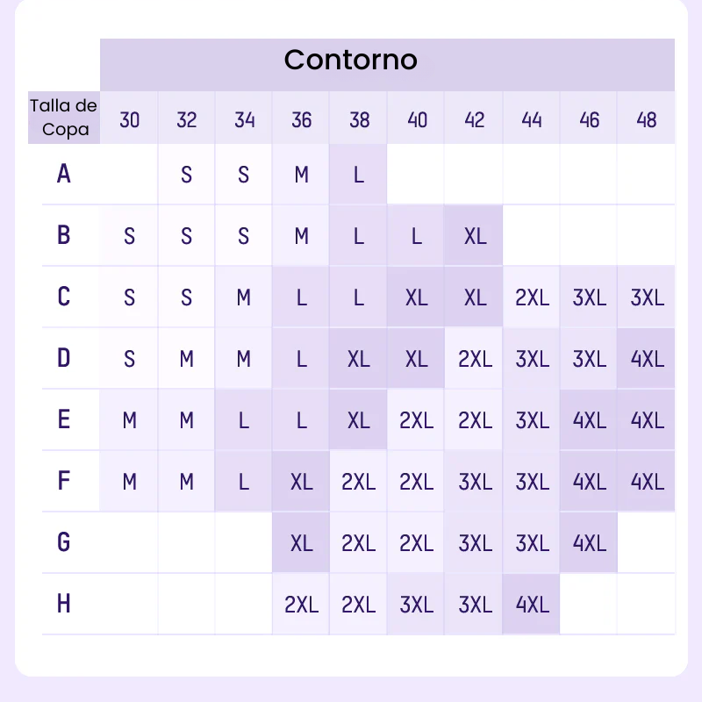The image size is (702, 702).
Task: Select 2XL cell in cup C row
Action: [x=532, y=297]
